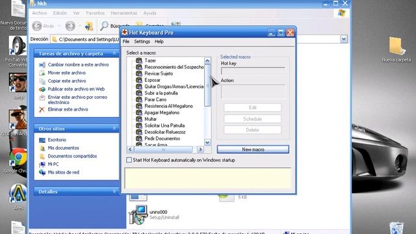This screenshot has height=234, width=416.
Task: Click the Escritorio icon in Otros sitios
Action: click(x=42, y=140)
